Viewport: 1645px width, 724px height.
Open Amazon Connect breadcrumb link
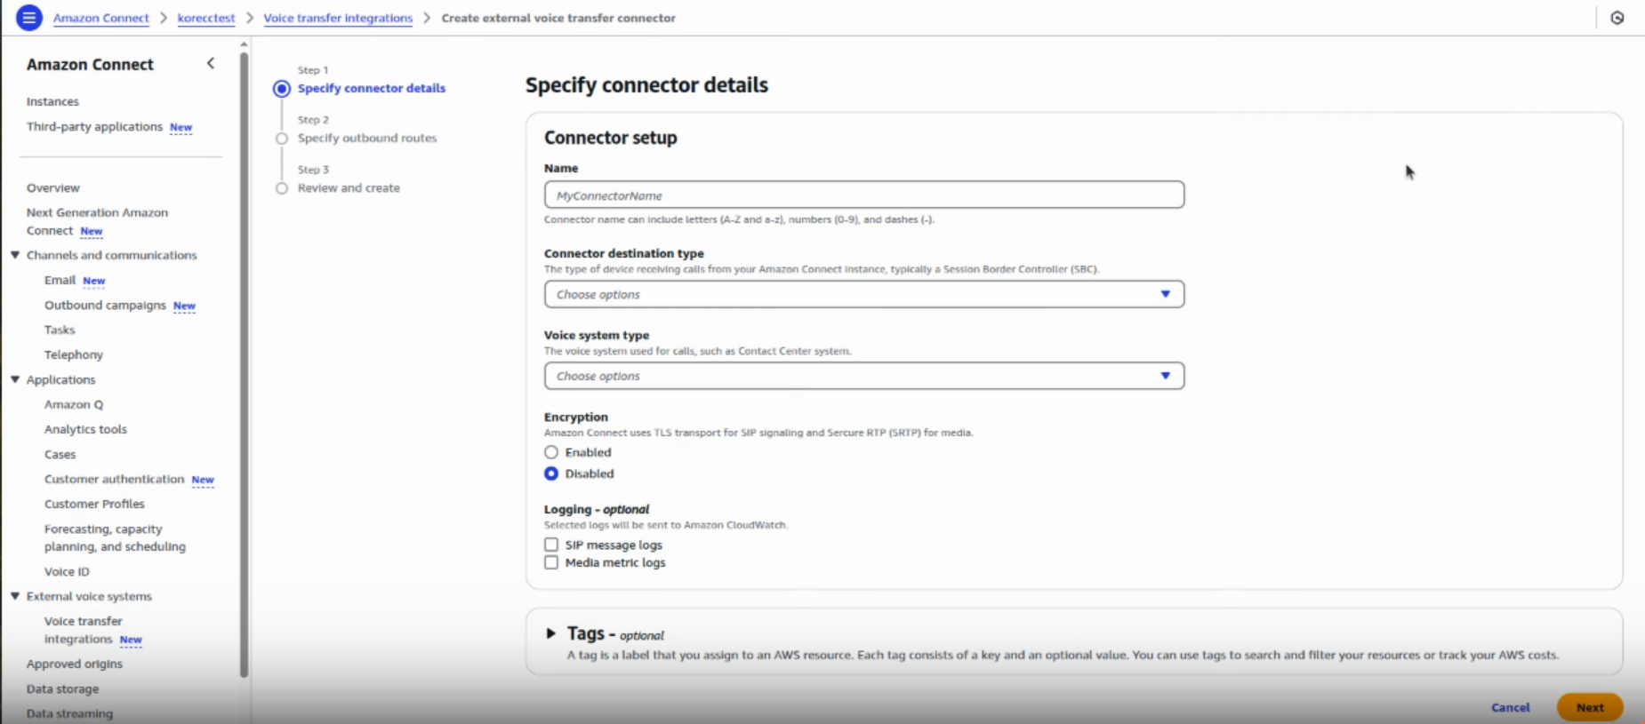[x=100, y=18]
